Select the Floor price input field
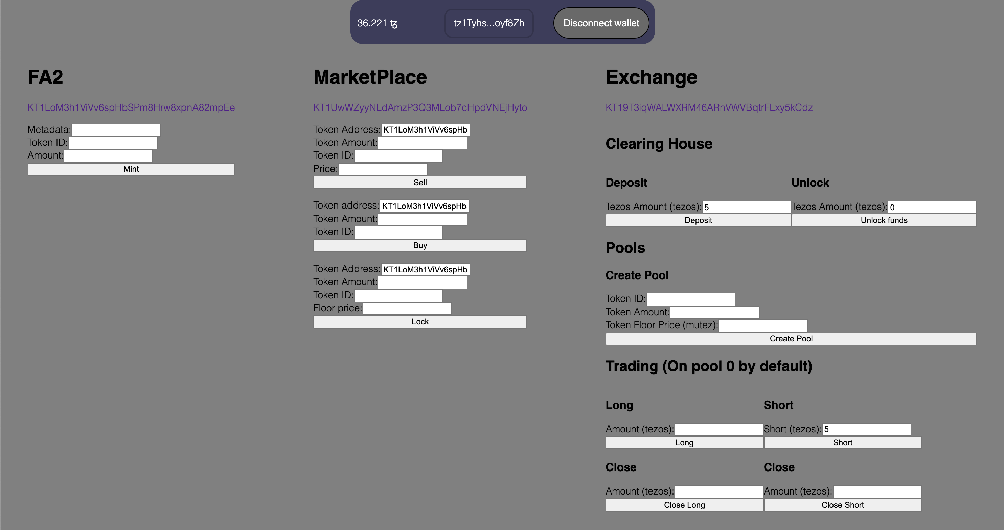Image resolution: width=1004 pixels, height=530 pixels. (407, 309)
